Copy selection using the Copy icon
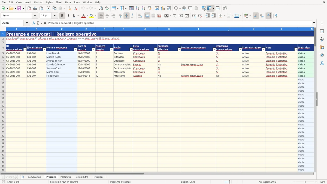The height and width of the screenshot is (184, 327). tap(55, 8)
